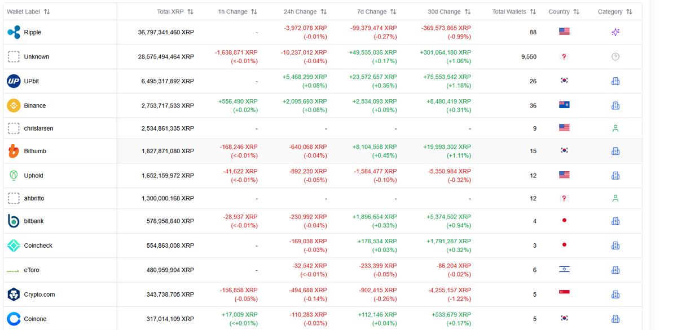Click the sparkle category icon on Ripple's row
The image size is (677, 330).
point(615,32)
